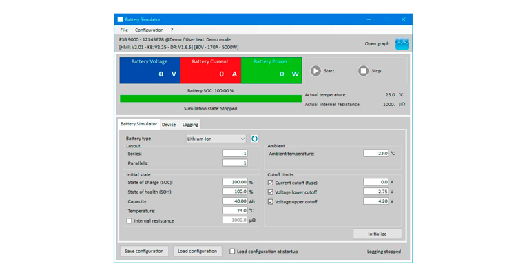
Task: Switch to the Battery Simulator tab
Action: (x=138, y=124)
